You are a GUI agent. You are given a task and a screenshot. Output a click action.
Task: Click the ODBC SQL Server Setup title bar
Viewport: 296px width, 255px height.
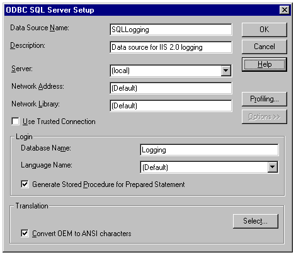(140, 10)
